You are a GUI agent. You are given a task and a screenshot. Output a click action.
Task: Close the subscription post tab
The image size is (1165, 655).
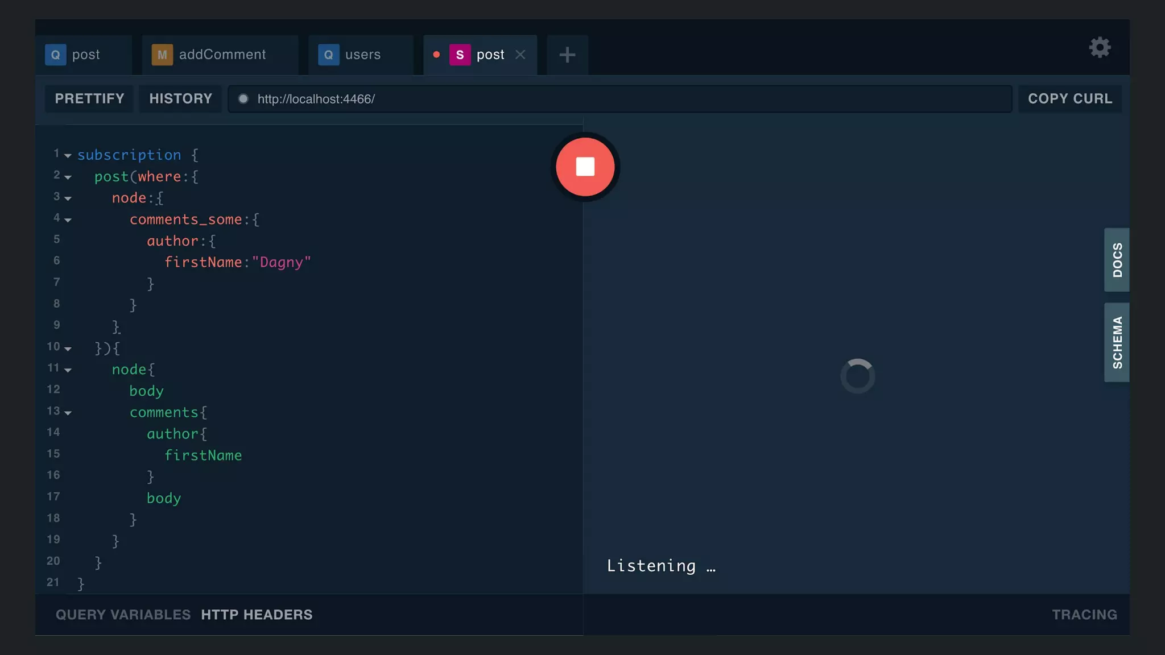click(520, 55)
